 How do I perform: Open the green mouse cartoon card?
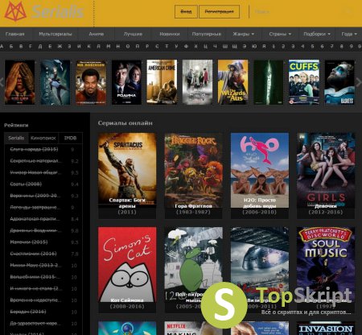(x=193, y=269)
